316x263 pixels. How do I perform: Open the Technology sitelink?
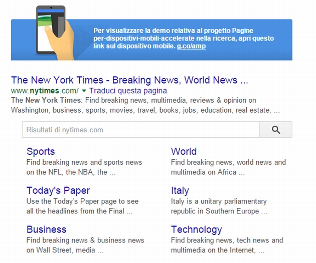pos(196,229)
